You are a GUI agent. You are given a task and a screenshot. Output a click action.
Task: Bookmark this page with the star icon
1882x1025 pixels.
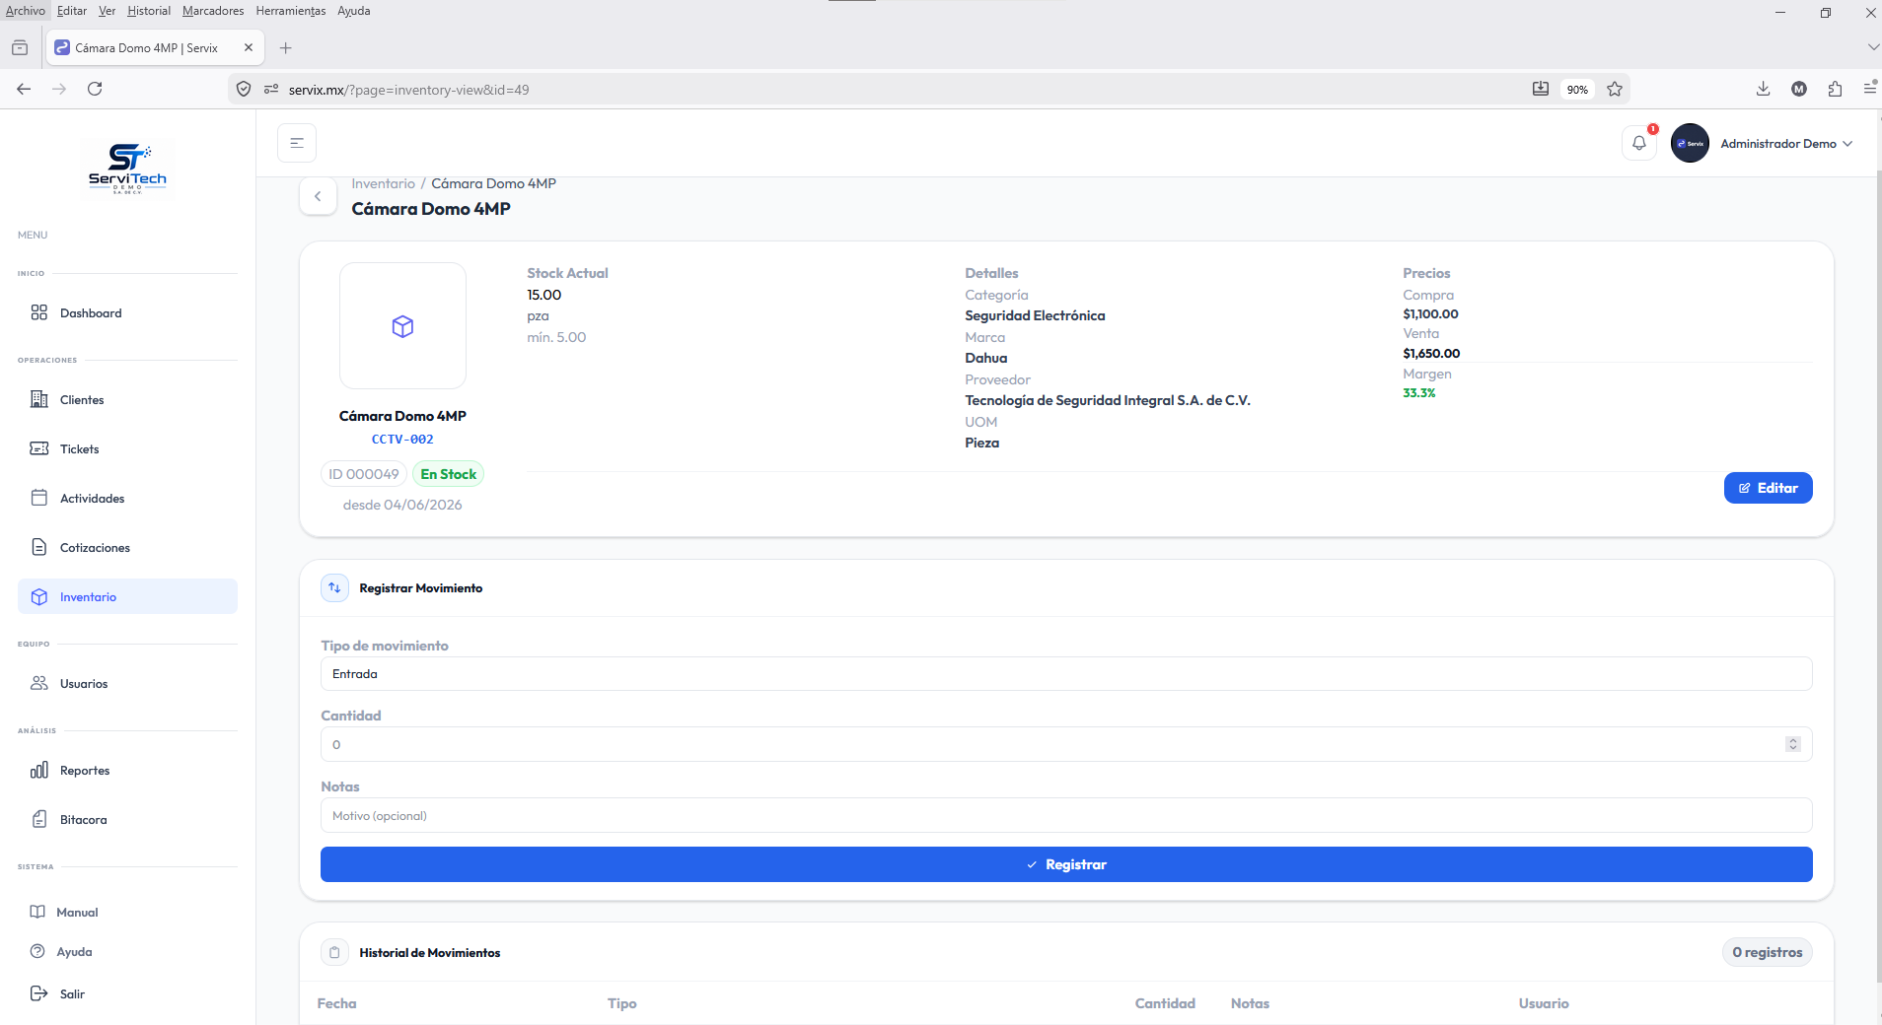(x=1615, y=89)
